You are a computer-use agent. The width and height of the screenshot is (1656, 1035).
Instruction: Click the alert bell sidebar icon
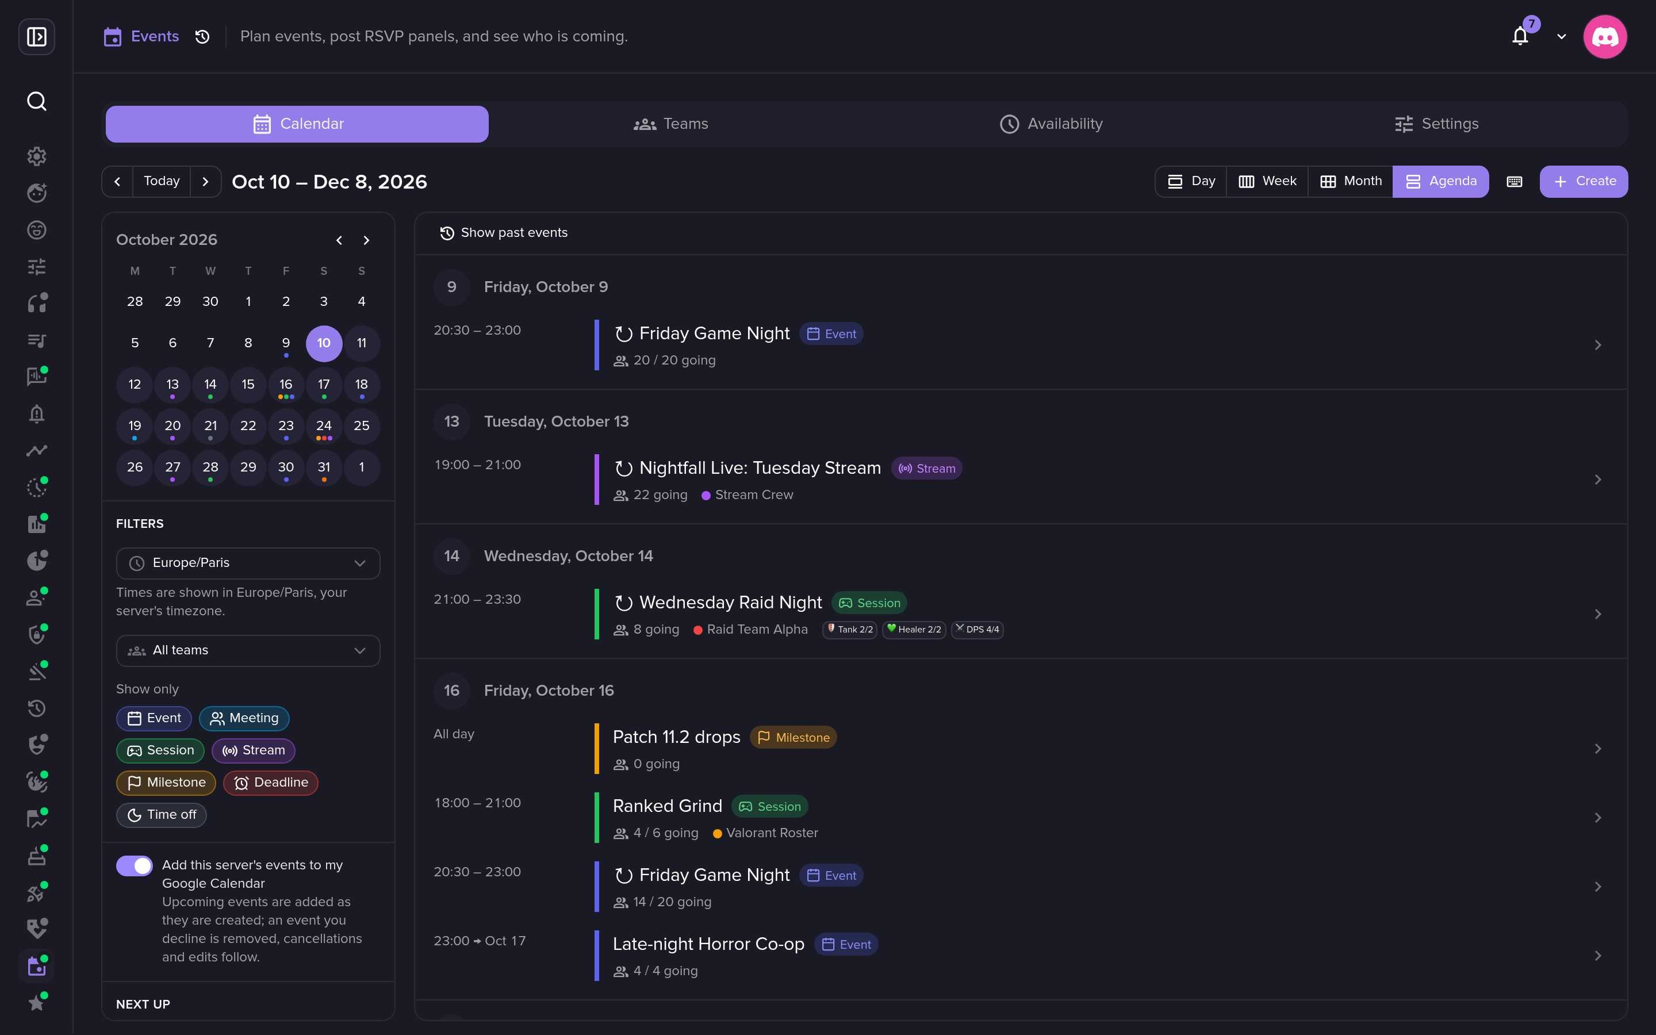(x=36, y=413)
